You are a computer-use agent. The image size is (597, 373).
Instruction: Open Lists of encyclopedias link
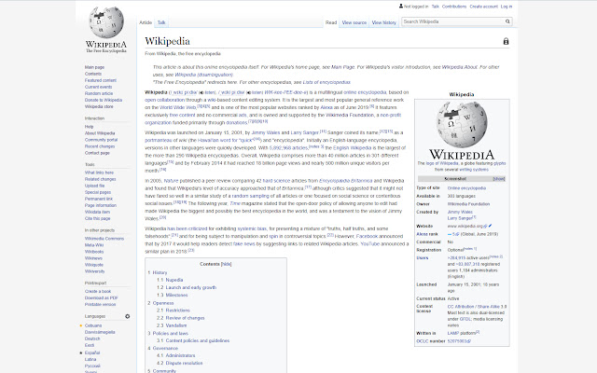click(x=326, y=82)
